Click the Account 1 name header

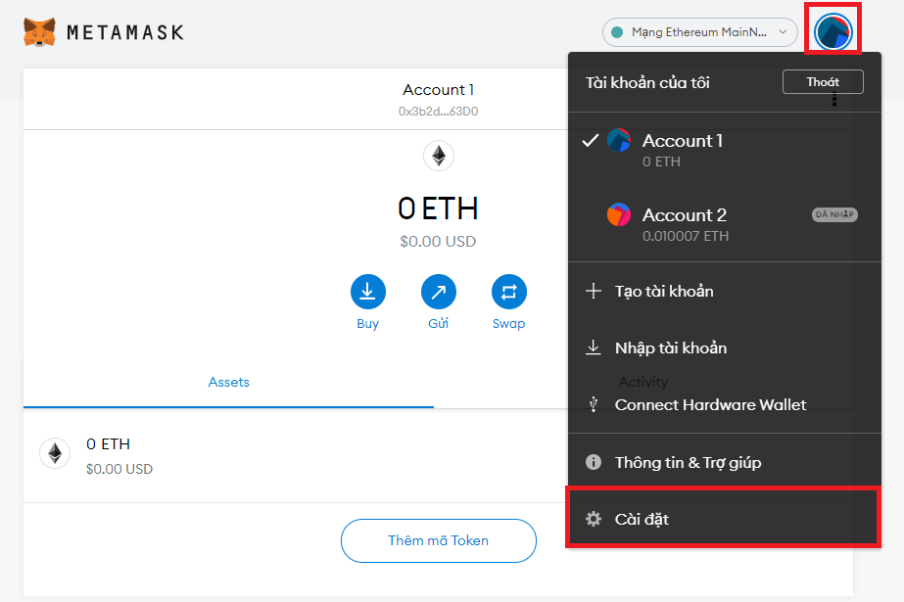pos(438,90)
